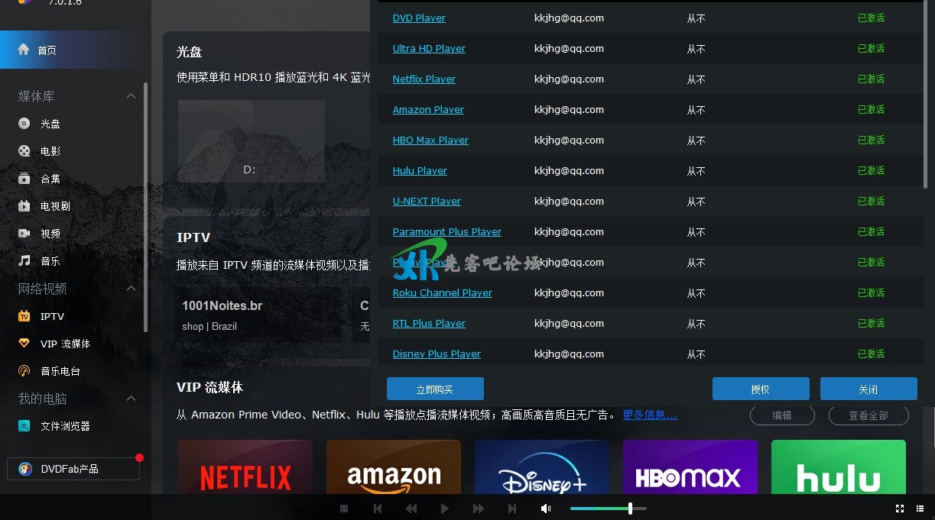Open IPTV from the sidebar

(51, 316)
